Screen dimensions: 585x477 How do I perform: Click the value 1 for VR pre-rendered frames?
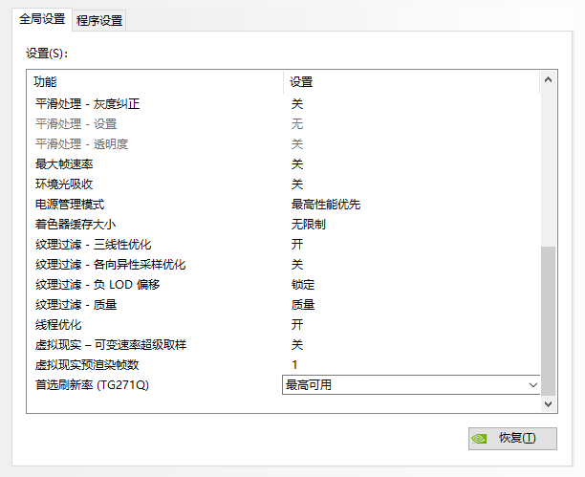[x=294, y=365]
